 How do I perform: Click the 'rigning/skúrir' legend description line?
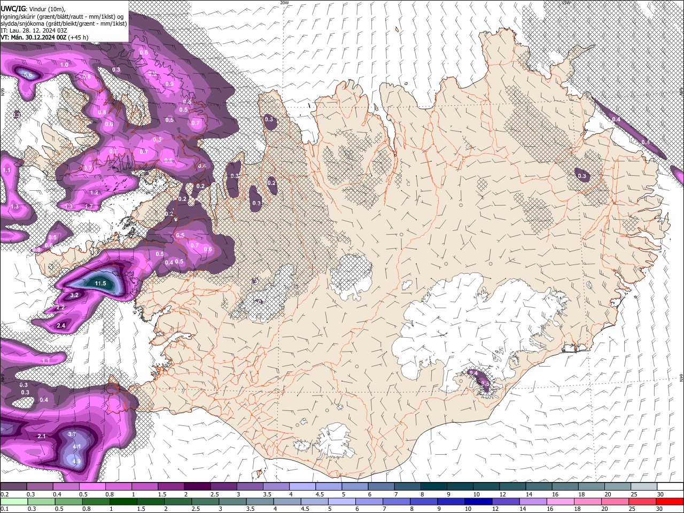click(x=62, y=17)
